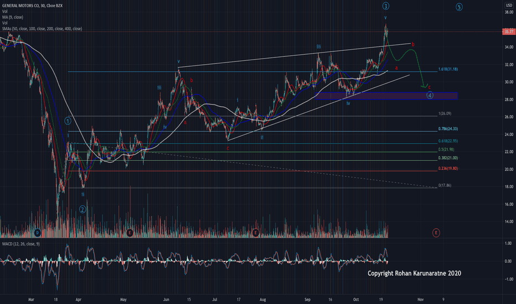Viewport: 516px width, 304px height.
Task: Select the circled wave 1 label
Action: click(x=68, y=121)
